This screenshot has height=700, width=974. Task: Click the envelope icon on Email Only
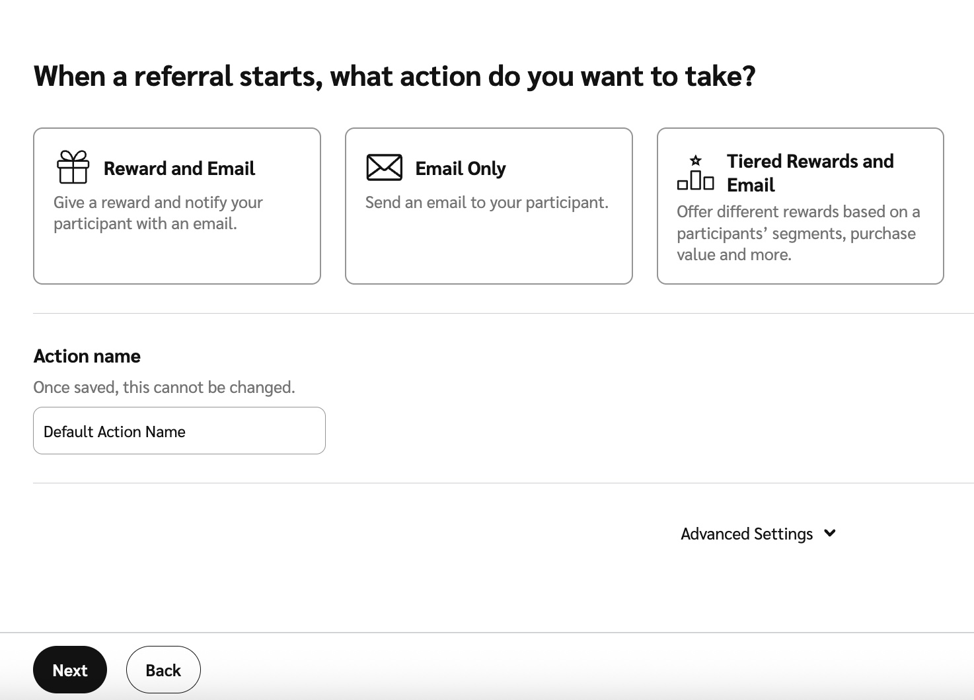384,168
